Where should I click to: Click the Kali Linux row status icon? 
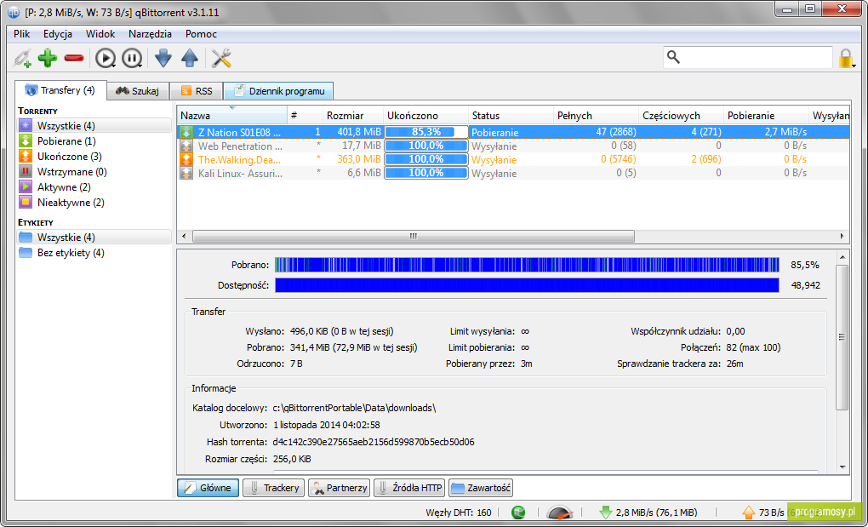(186, 174)
